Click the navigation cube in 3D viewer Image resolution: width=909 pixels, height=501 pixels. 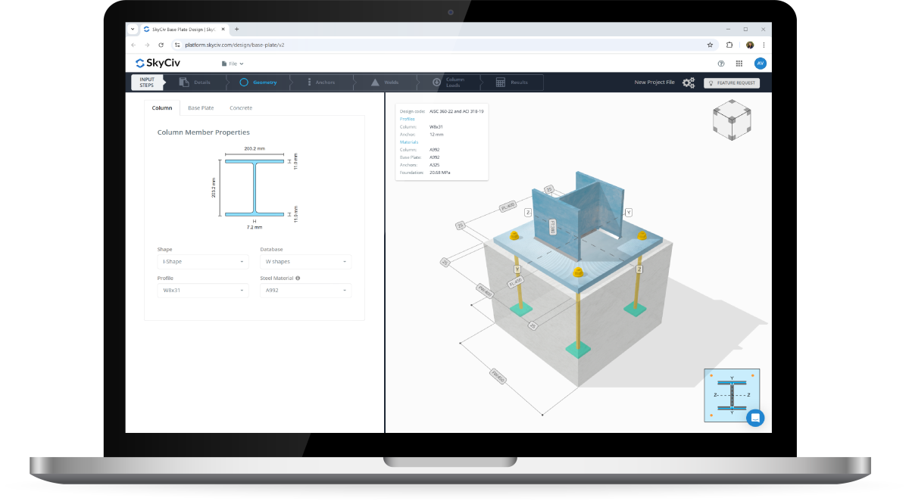pos(732,120)
